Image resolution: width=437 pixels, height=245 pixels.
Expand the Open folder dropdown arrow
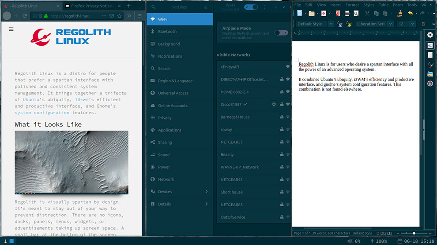317,13
